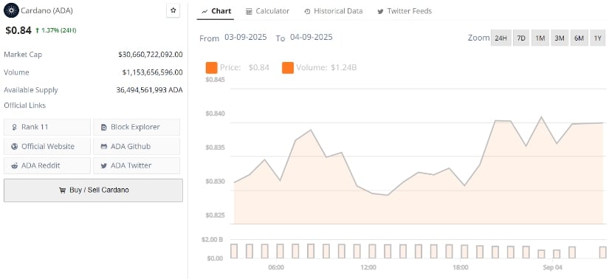
Task: Click the 12:00 time axis label
Action: tap(368, 268)
